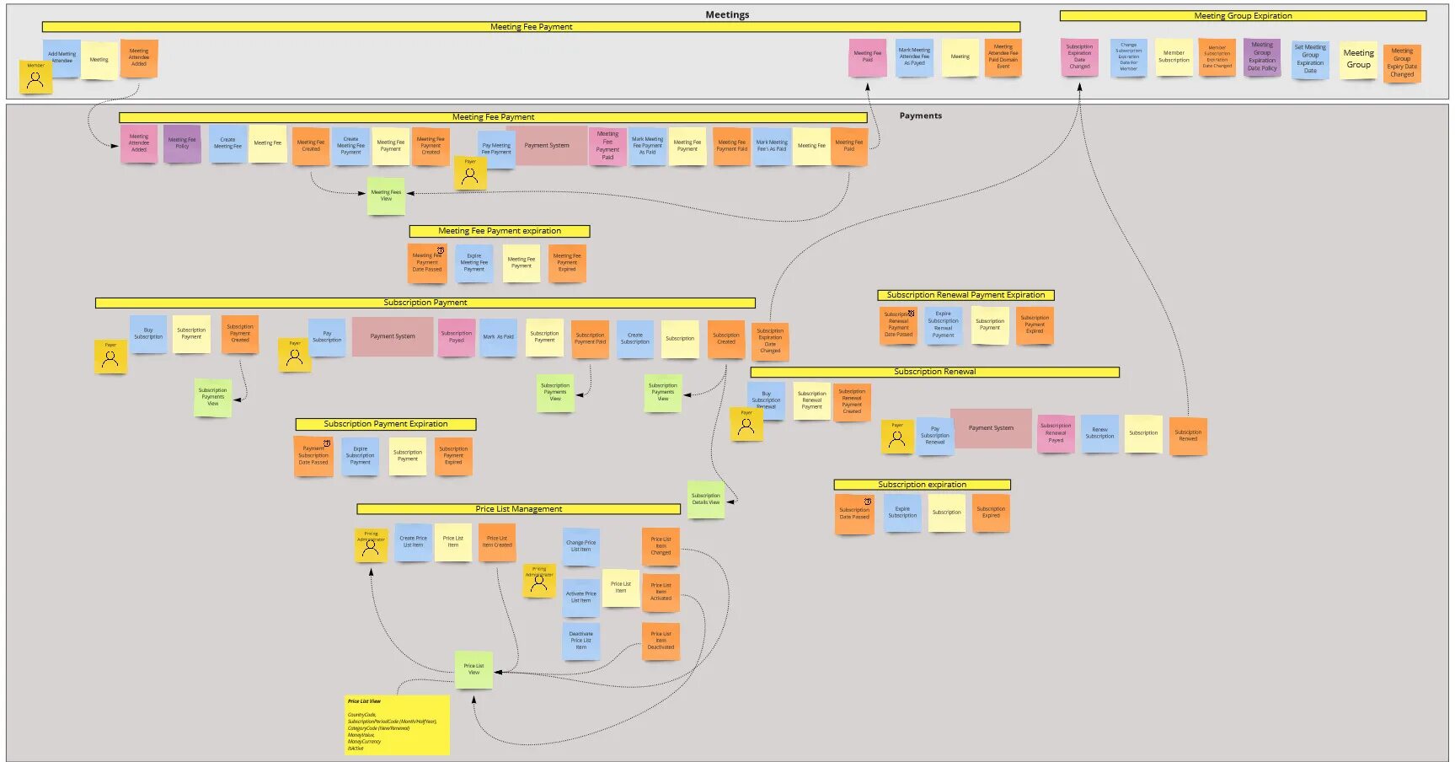This screenshot has height=762, width=1455.
Task: Click the clock icon on Payment Subscription Date Passed
Action: 327,443
